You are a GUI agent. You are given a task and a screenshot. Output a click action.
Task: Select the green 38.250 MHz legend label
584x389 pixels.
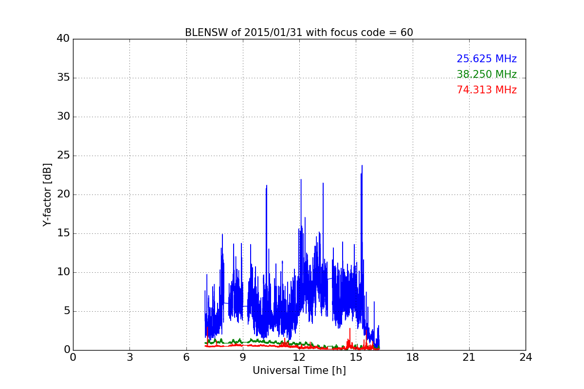[487, 74]
